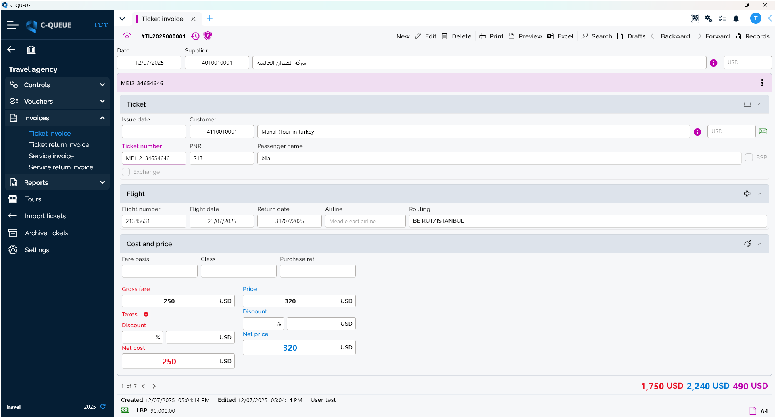Screen dimensions: 776x418
Task: Open the notifications bell
Action: 736,19
